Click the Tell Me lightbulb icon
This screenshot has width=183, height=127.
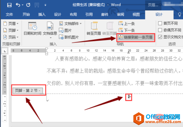tap(180, 15)
